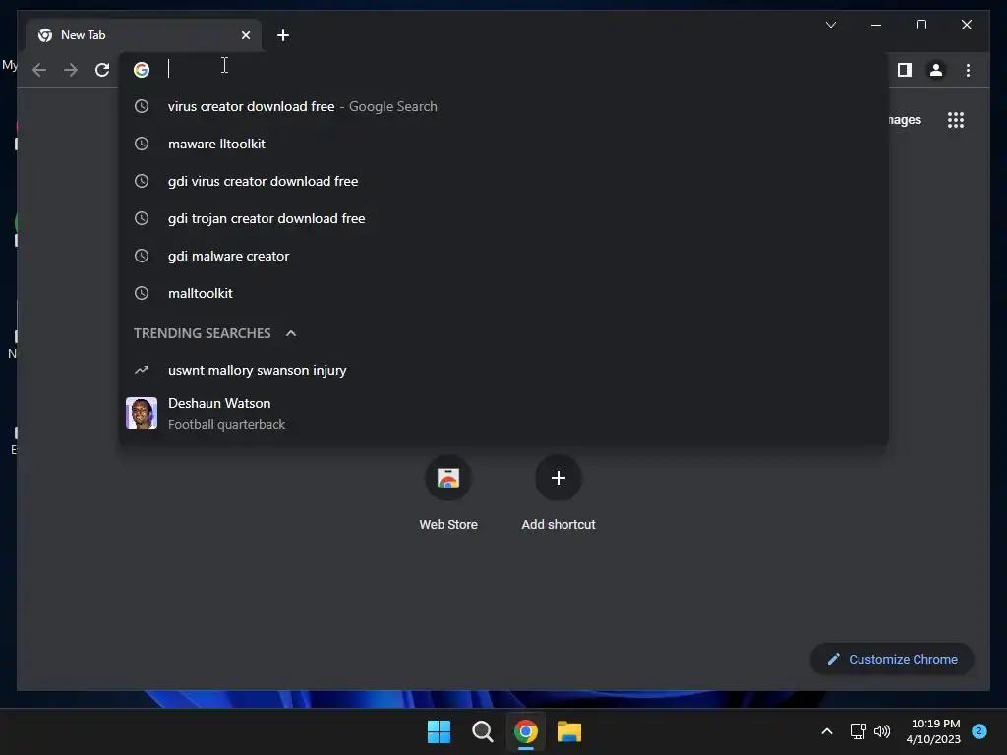The height and width of the screenshot is (755, 1007).
Task: Open the Web Store shortcut
Action: pyautogui.click(x=448, y=494)
